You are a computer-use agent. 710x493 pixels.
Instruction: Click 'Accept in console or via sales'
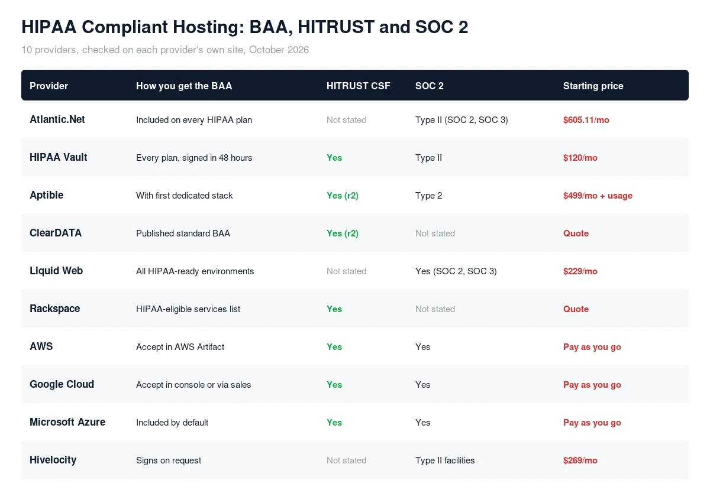pyautogui.click(x=193, y=385)
